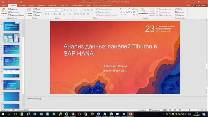Select the oval shape in gallery
The width and height of the screenshot is (208, 117).
pyautogui.click(x=132, y=9)
